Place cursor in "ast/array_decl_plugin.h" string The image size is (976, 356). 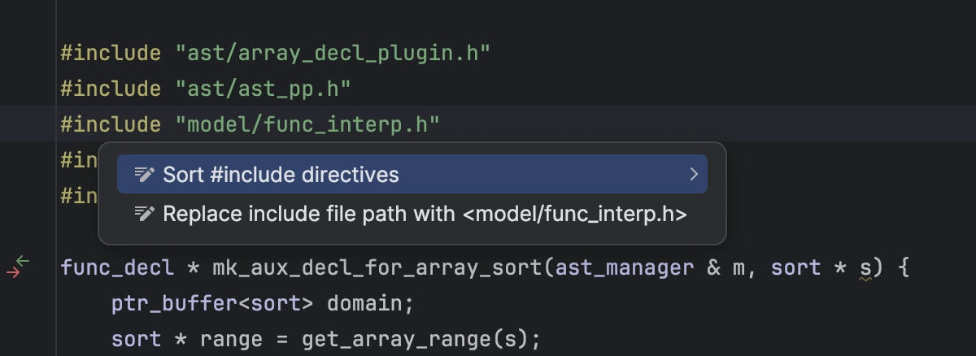(x=333, y=54)
